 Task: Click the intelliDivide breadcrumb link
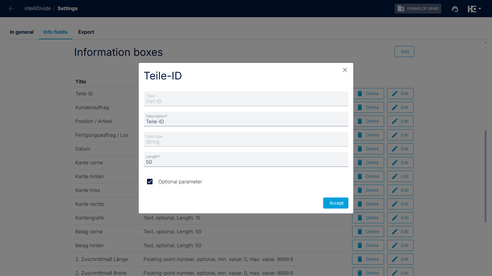[x=38, y=9]
